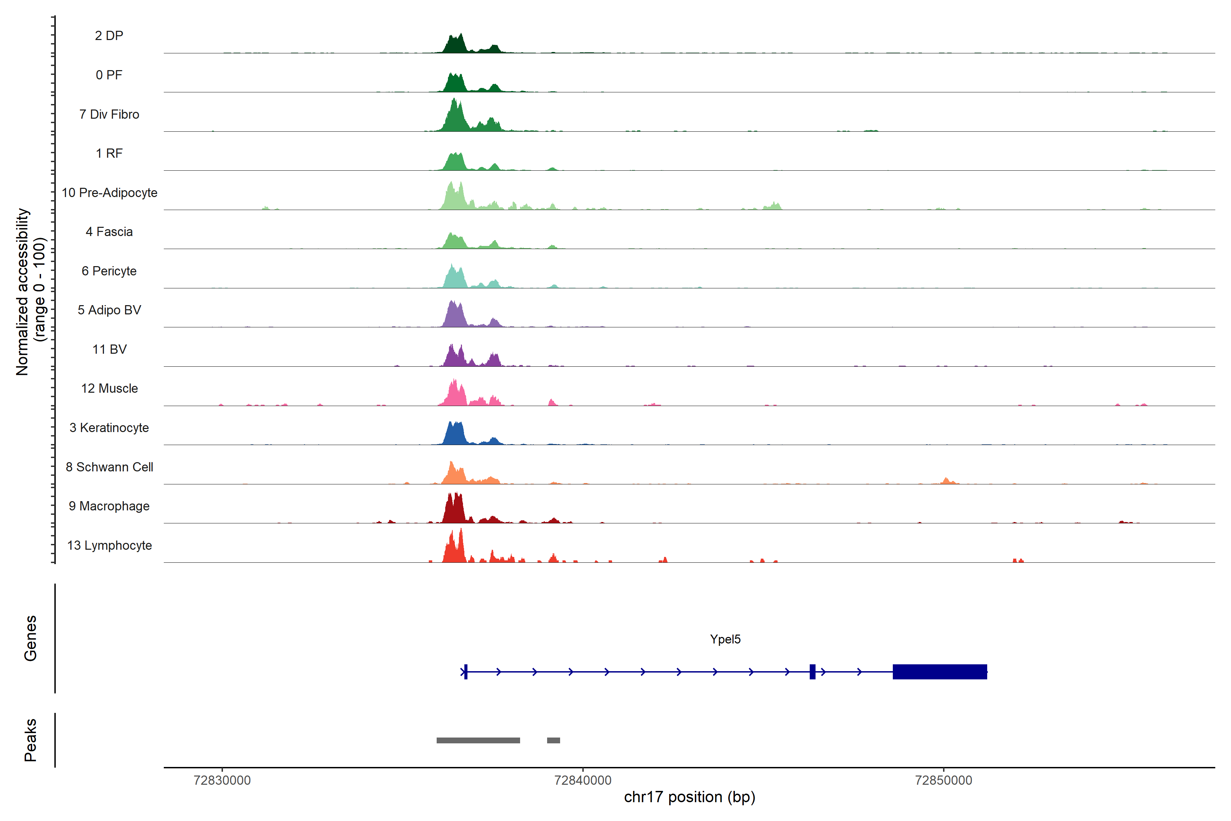
Task: Click the 72830000 axis tick label
Action: click(222, 780)
